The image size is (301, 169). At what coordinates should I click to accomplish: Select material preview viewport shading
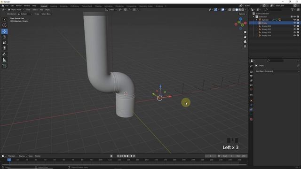point(240,9)
